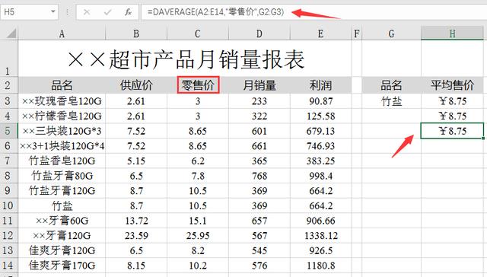The image size is (487, 277).
Task: Click cell ××柠檬香皂120G
Action: coord(62,116)
